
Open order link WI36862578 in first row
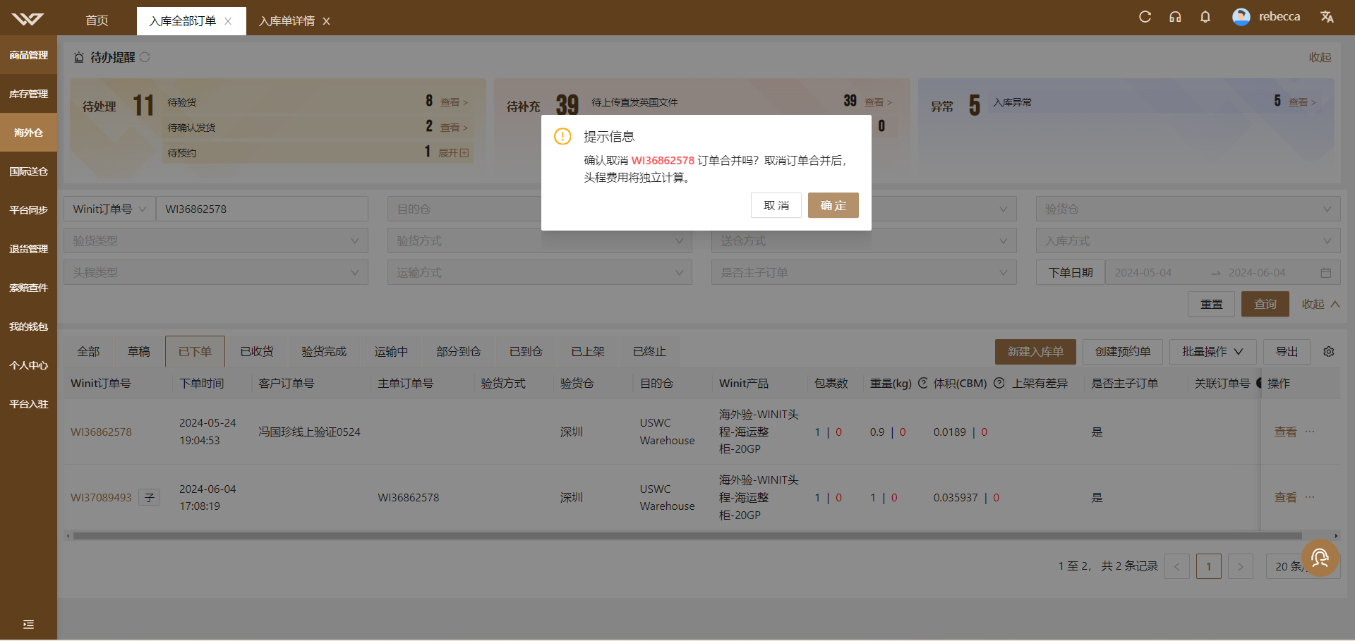[x=101, y=432]
